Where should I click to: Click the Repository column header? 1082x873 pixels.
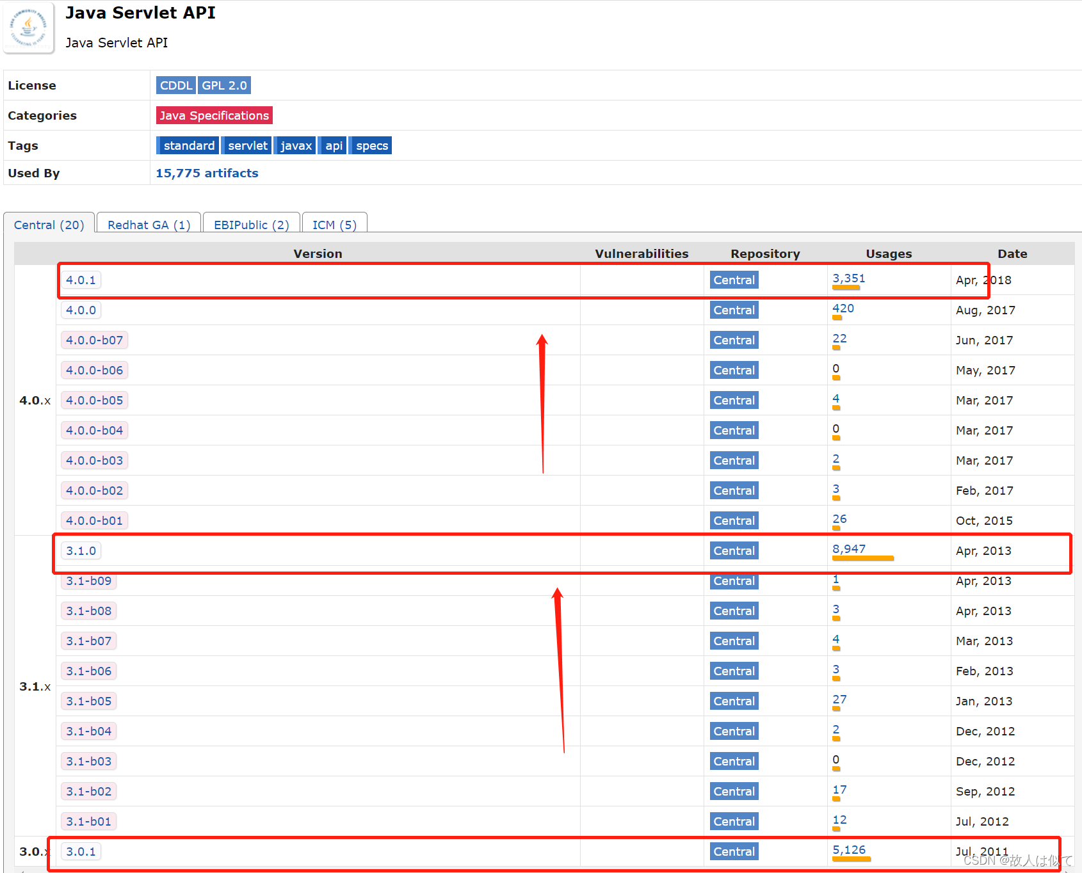[765, 253]
